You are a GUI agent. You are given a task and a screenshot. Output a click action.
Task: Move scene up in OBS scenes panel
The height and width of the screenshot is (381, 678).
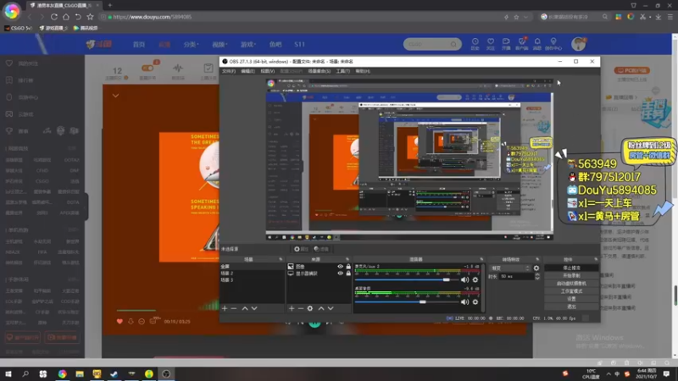point(245,308)
